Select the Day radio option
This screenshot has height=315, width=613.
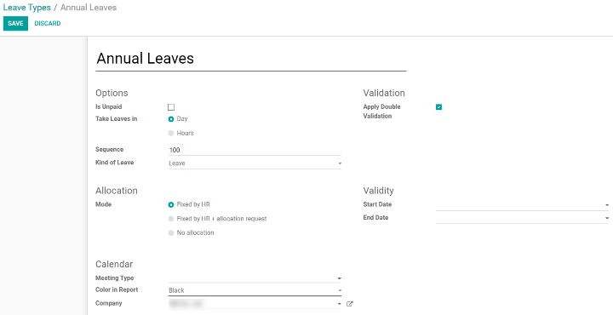(171, 119)
